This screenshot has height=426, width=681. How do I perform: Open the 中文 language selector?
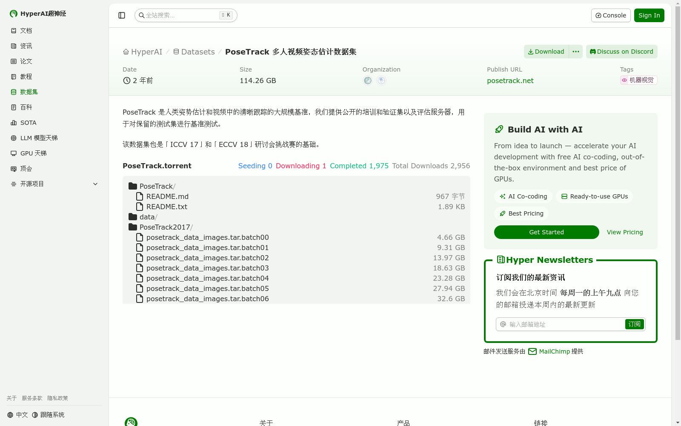point(17,415)
